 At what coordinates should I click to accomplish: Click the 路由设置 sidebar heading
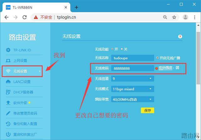coord(22,37)
